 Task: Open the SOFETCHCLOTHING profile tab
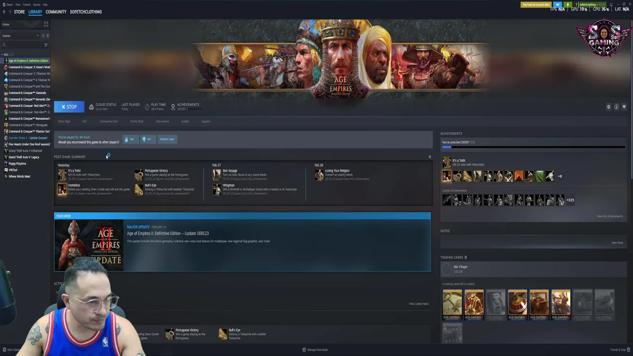86,12
